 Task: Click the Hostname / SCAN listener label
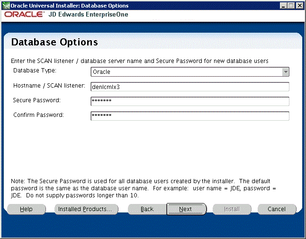tap(49, 86)
